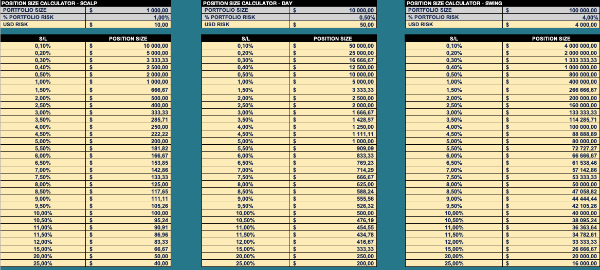Select the 10,00% S/L cell in Day table
This screenshot has height=270, width=600.
coord(245,213)
